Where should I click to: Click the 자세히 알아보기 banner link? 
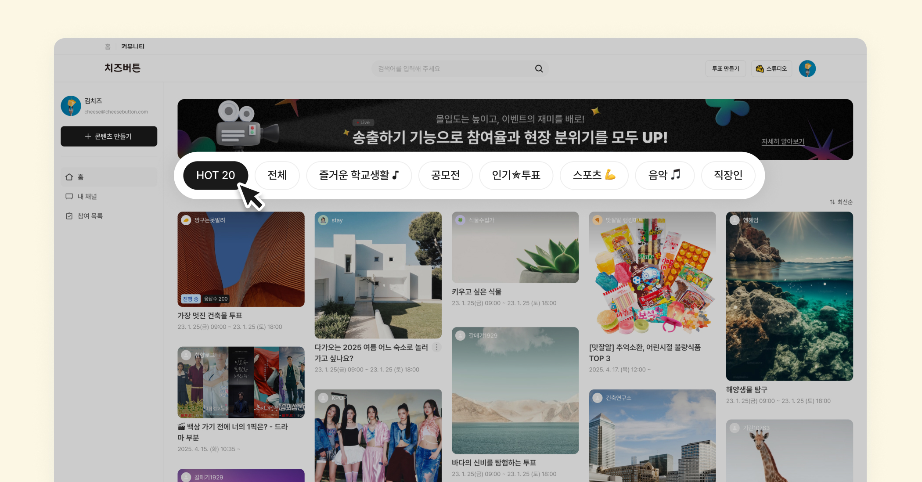(x=783, y=141)
